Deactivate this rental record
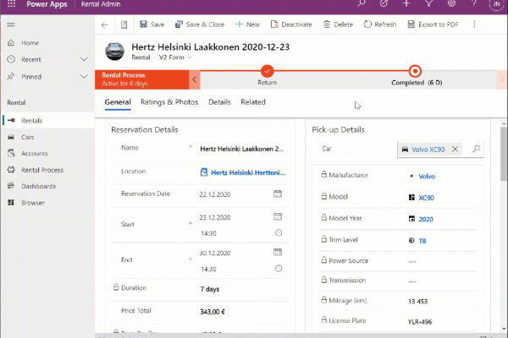 (x=291, y=25)
